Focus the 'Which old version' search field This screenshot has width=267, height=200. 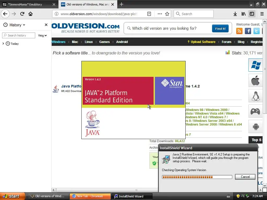(168, 28)
